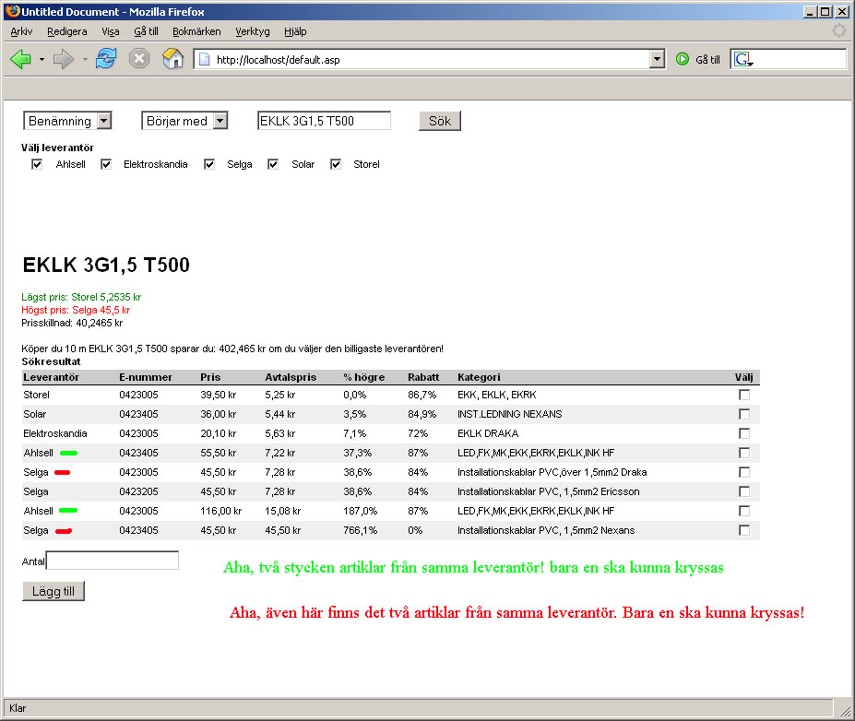
Task: Tick the Välj checkbox for Elektroskandia row
Action: [744, 433]
